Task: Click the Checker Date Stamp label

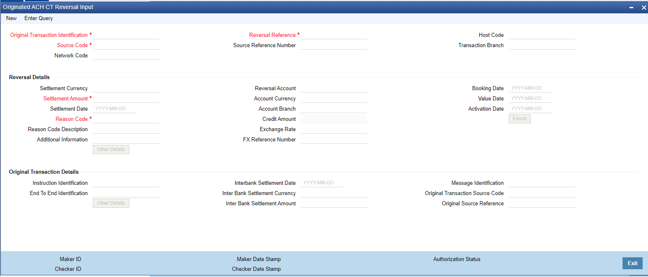Action: click(256, 269)
